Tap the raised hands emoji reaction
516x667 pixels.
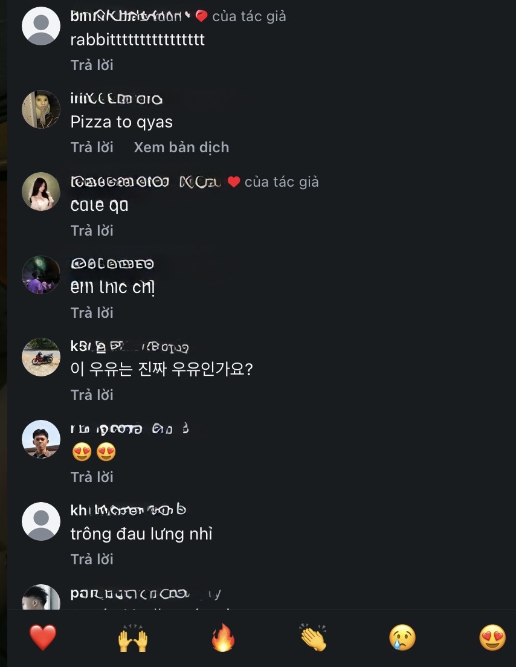tap(133, 637)
